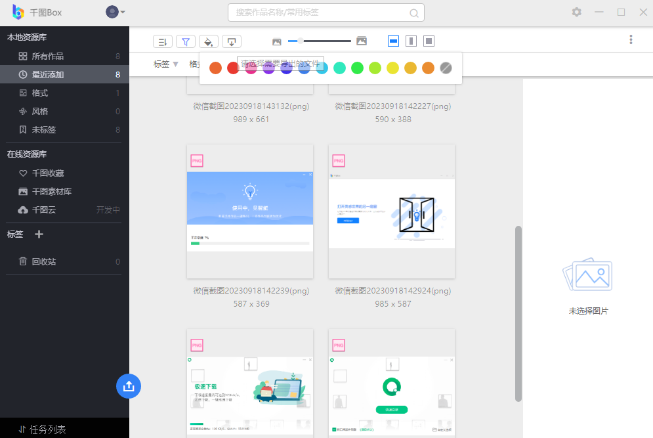The image size is (653, 438).
Task: Click PNG badge on the 极速下载 thumbnail
Action: click(x=197, y=345)
